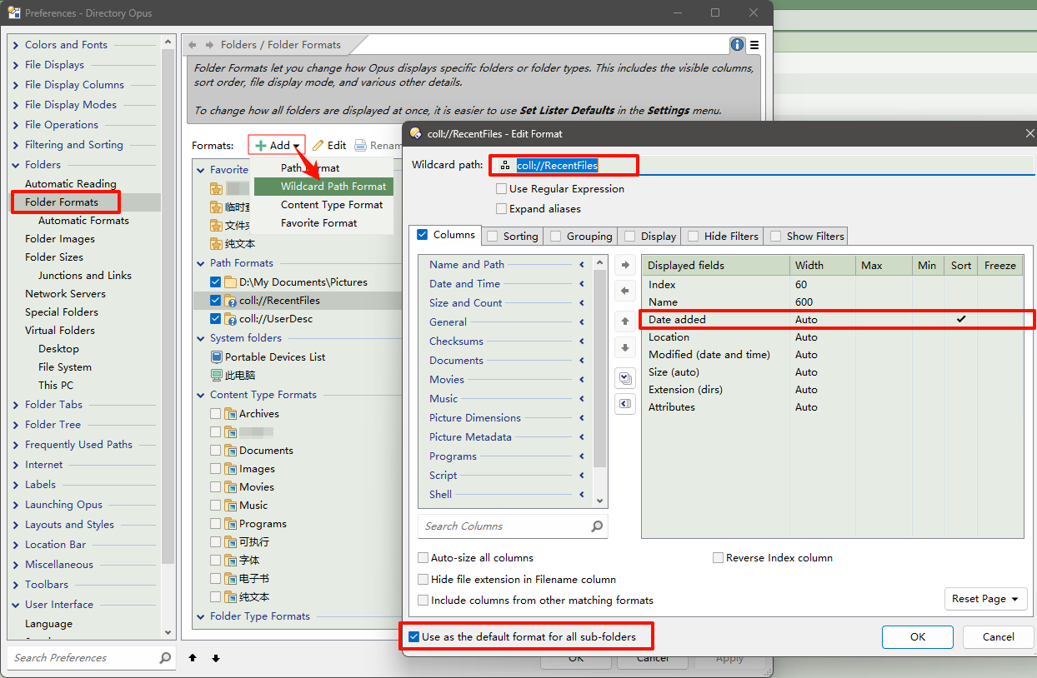The image size is (1037, 678).
Task: Click the move-up arrow below formats list
Action: click(x=193, y=658)
